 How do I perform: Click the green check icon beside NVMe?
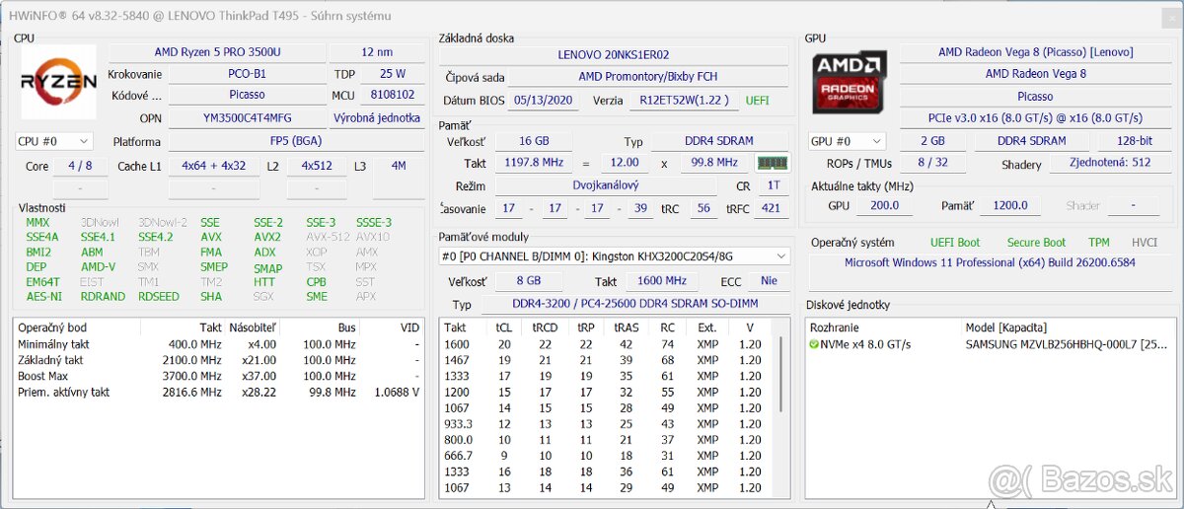point(814,344)
